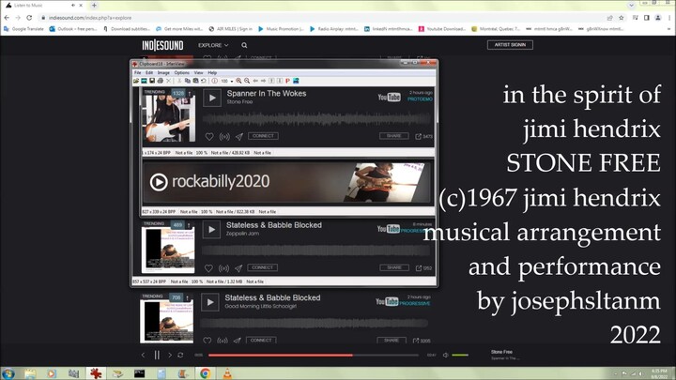
Task: Click CONNECT under Good Morning Little Schoolgirl
Action: click(x=261, y=341)
